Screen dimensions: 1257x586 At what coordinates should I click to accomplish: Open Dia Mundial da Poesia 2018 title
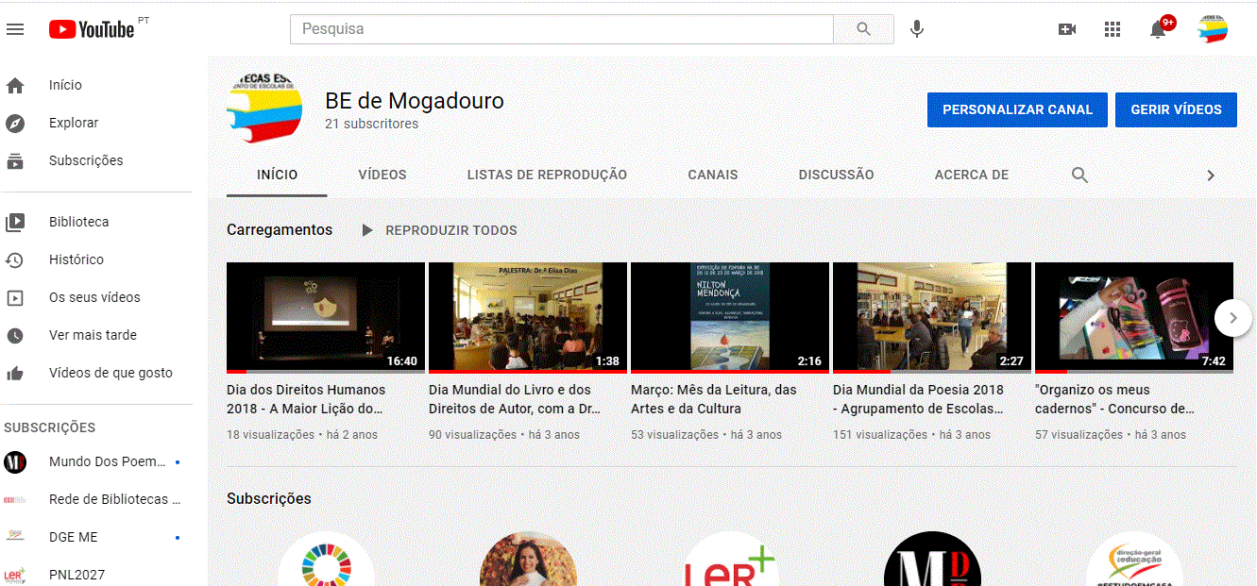pos(918,399)
